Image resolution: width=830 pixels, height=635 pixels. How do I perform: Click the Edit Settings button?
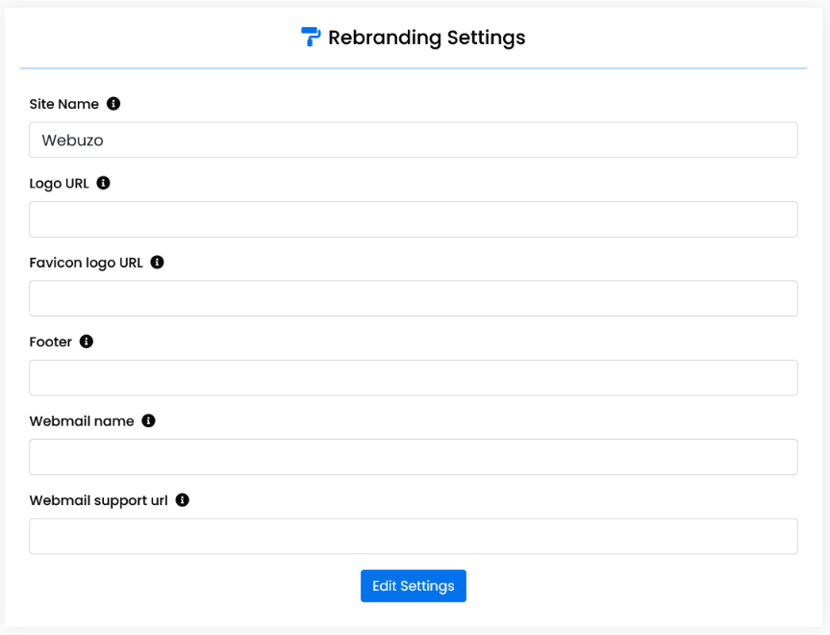413,585
